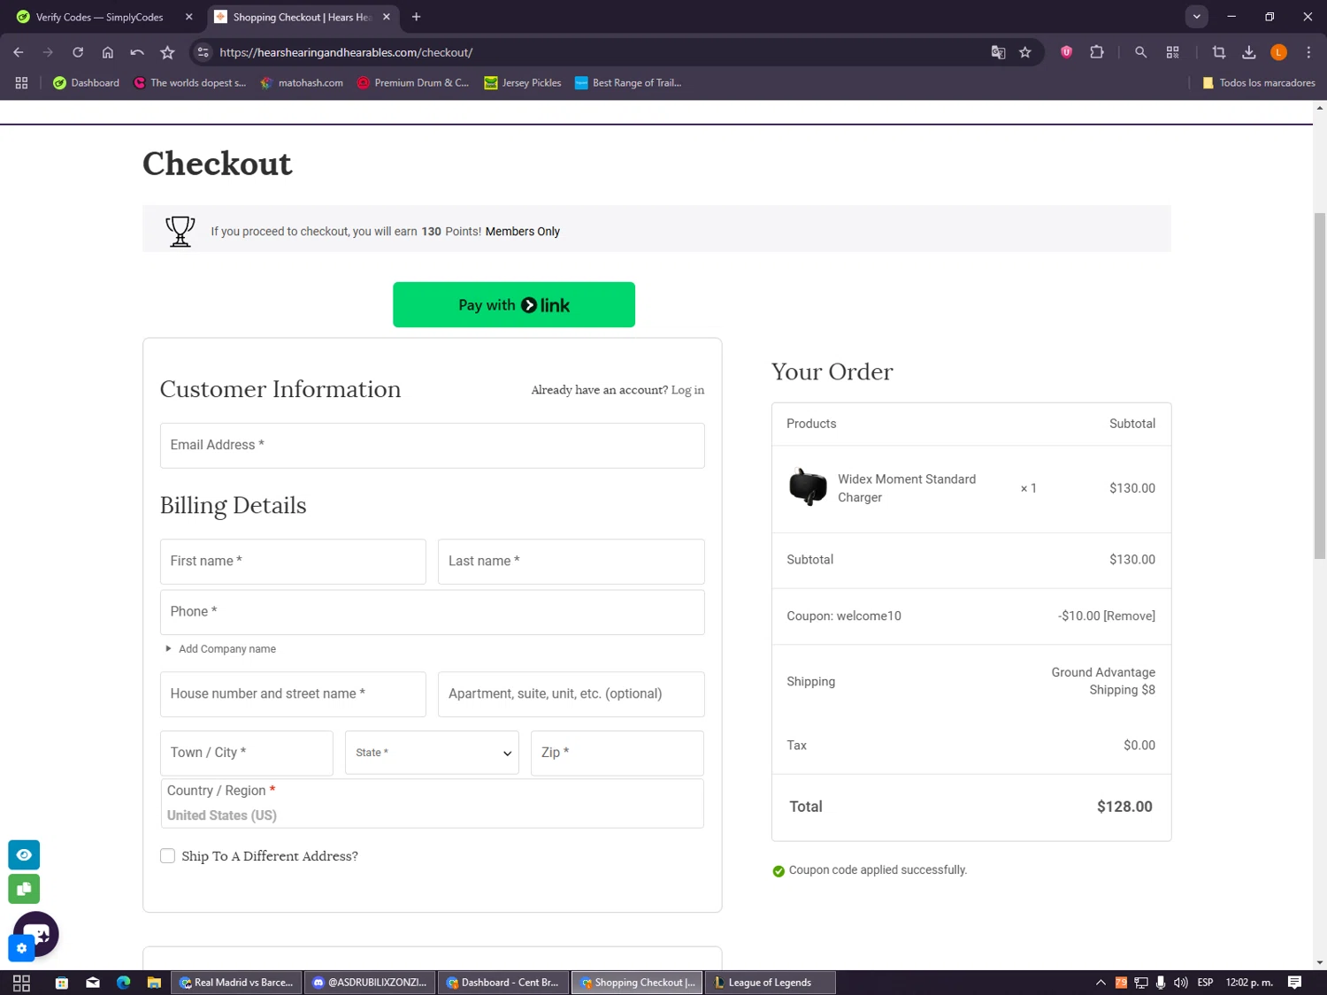Click the blue settings gear widget
This screenshot has height=995, width=1327.
[21, 948]
